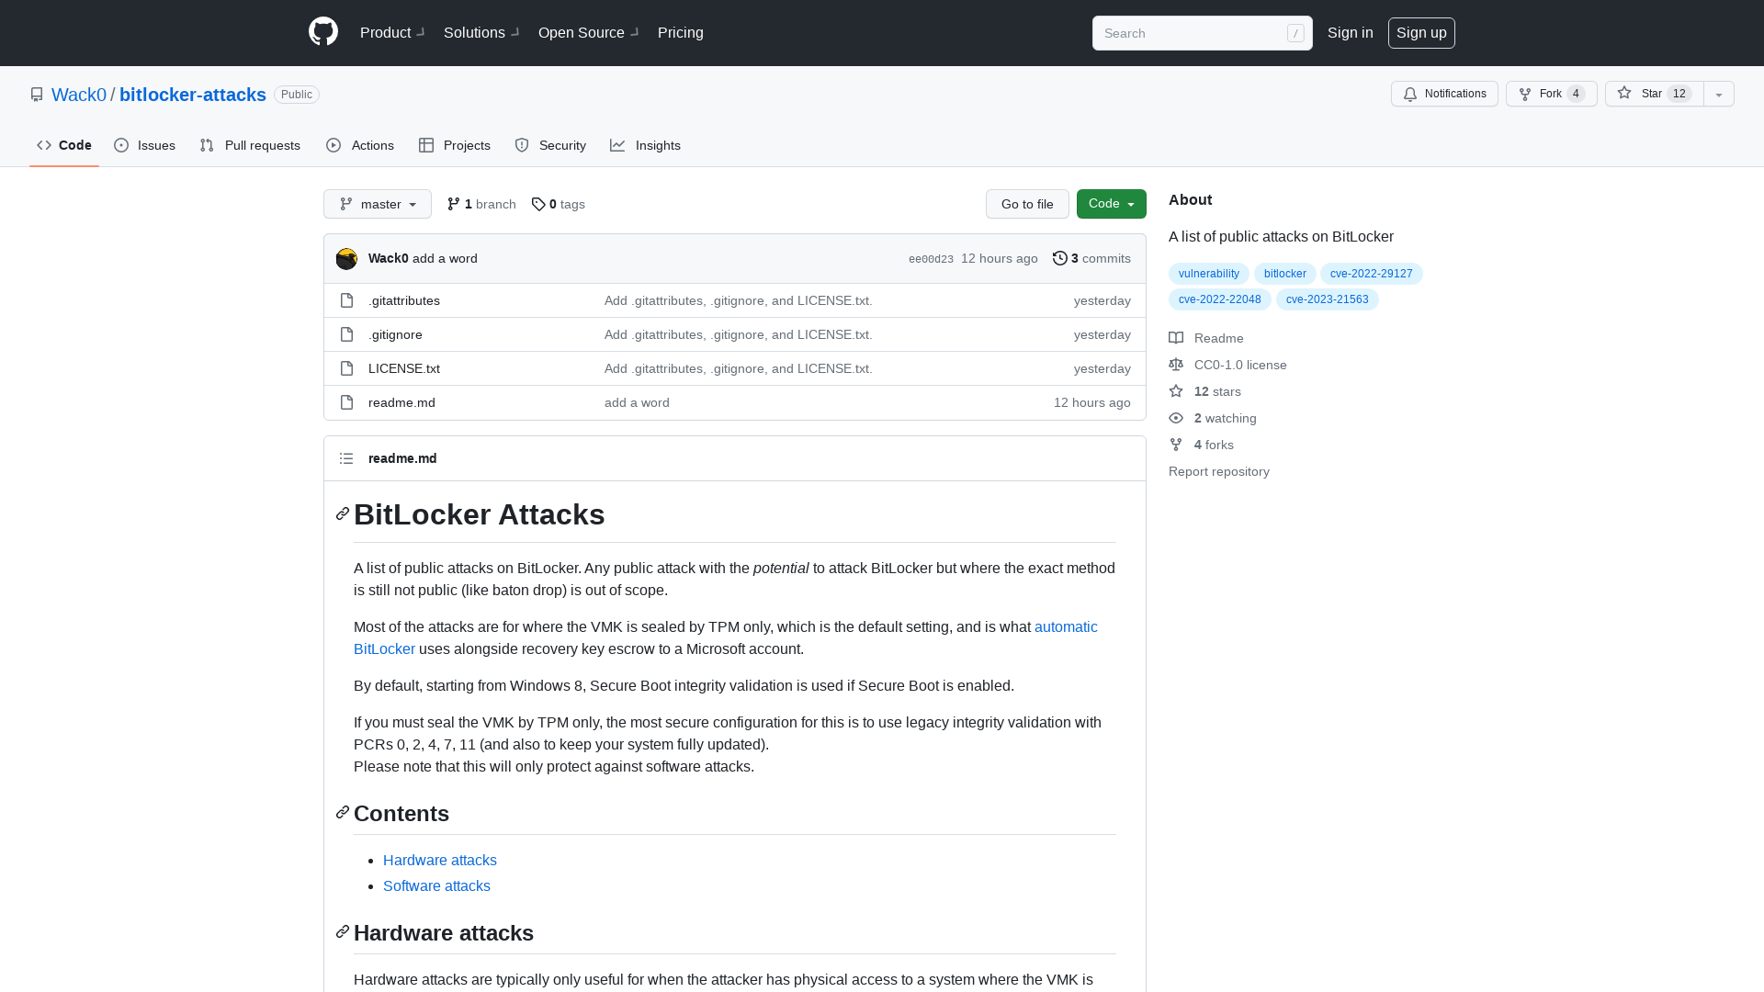The height and width of the screenshot is (992, 1764).
Task: Click the readme.md file entry
Action: click(401, 400)
